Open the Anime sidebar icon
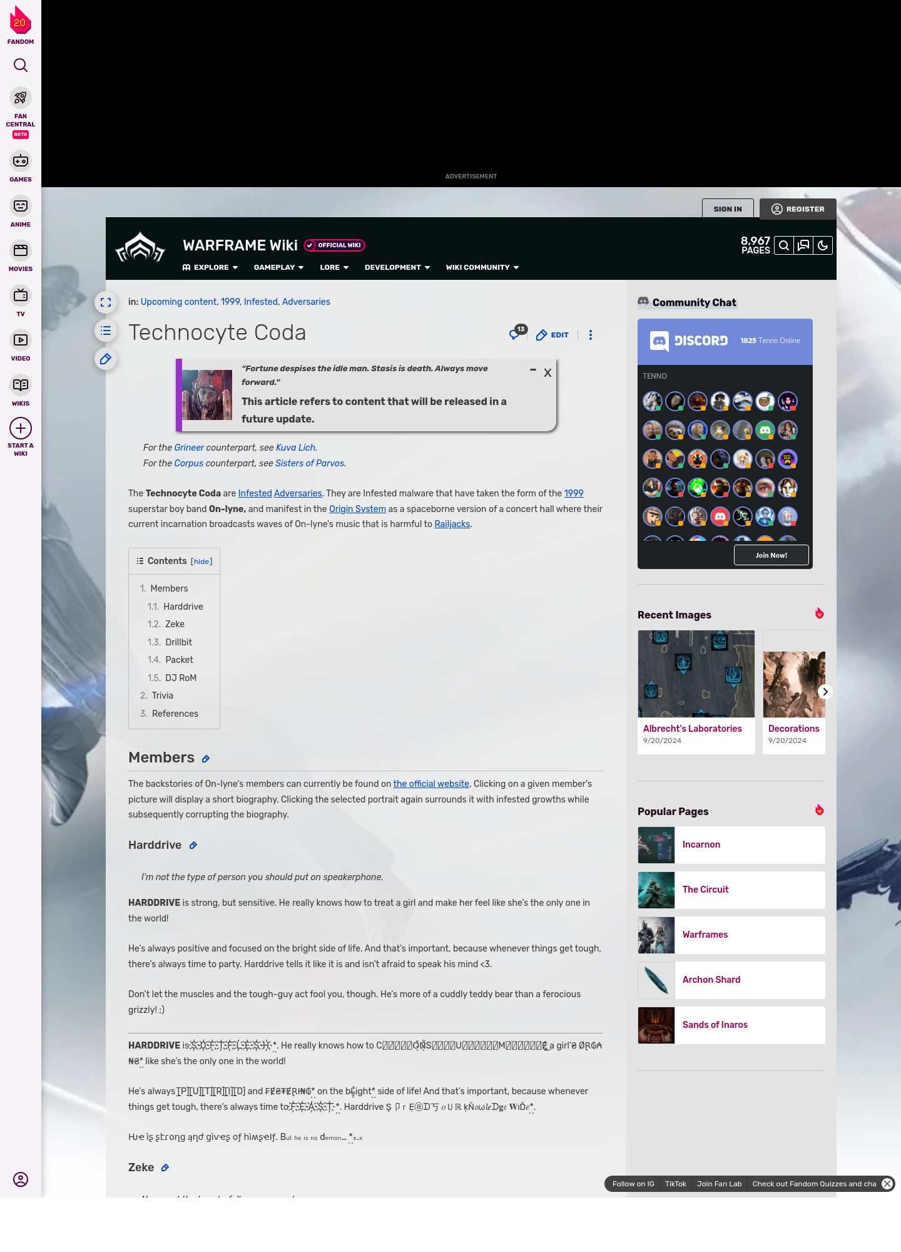 (21, 206)
